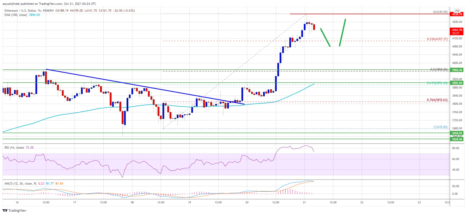The height and width of the screenshot is (215, 467).
Task: Select the blue descending trend line
Action: pyautogui.click(x=145, y=87)
